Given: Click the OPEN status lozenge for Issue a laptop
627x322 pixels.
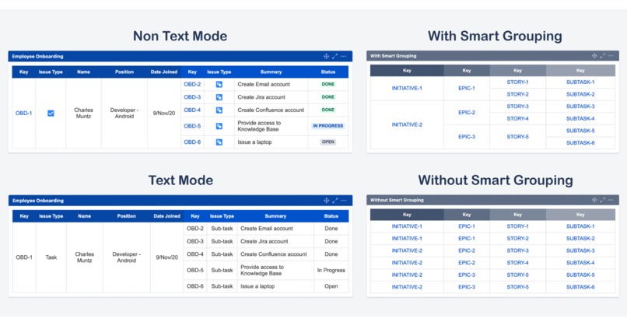Looking at the screenshot, I should click(328, 142).
